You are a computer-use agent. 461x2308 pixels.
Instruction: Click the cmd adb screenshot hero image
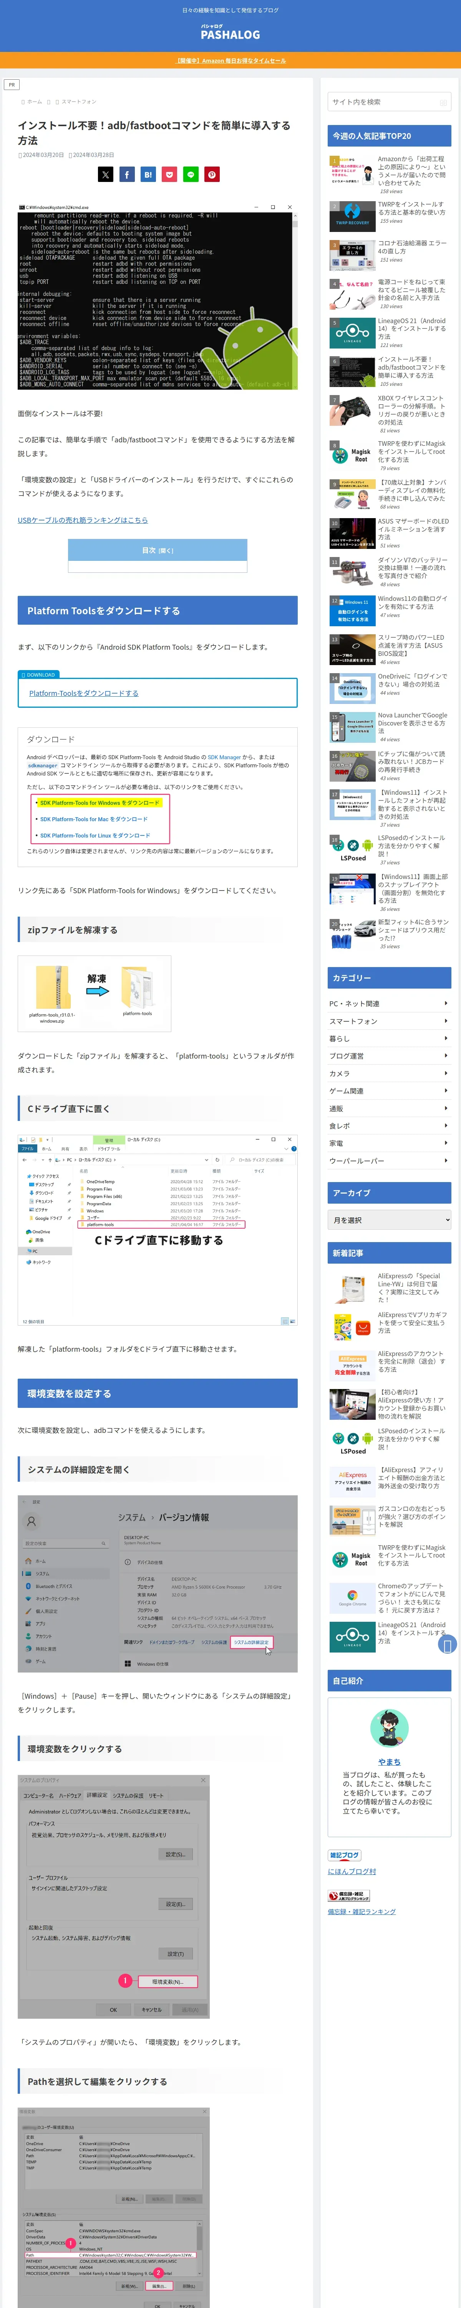[158, 296]
